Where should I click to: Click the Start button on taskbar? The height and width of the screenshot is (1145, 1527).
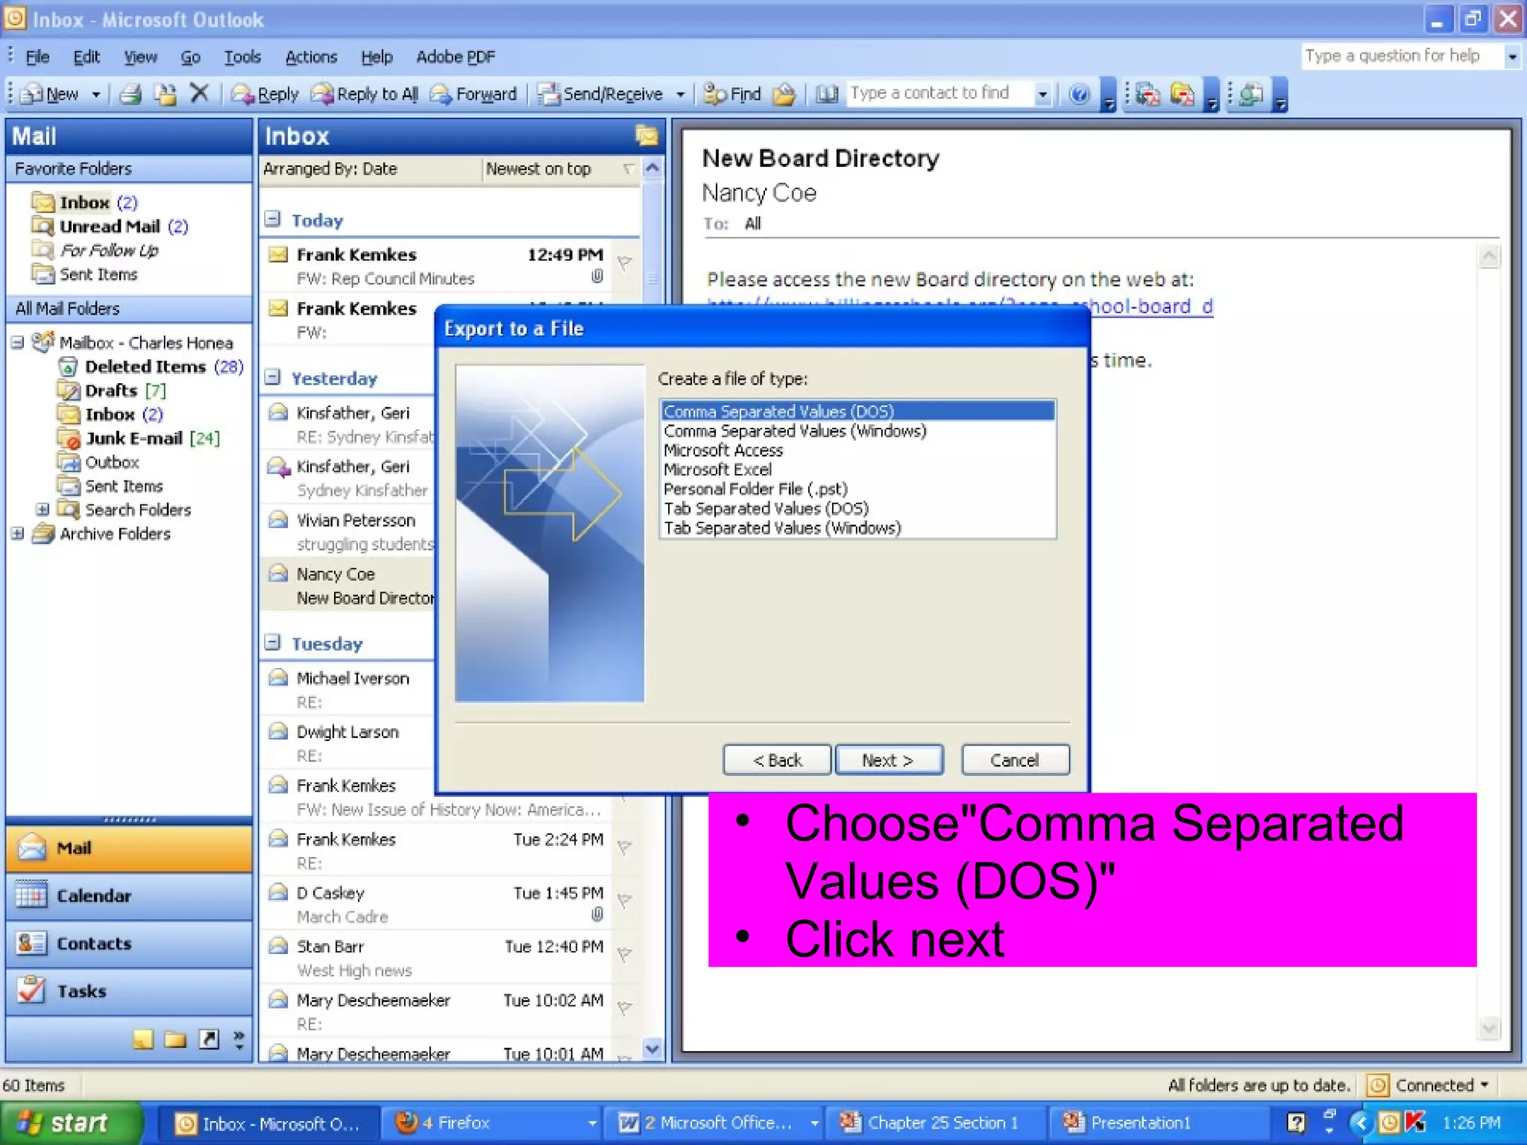coord(70,1123)
